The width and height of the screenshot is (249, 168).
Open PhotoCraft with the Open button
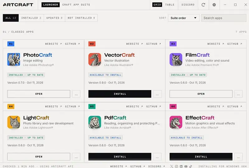39,94
